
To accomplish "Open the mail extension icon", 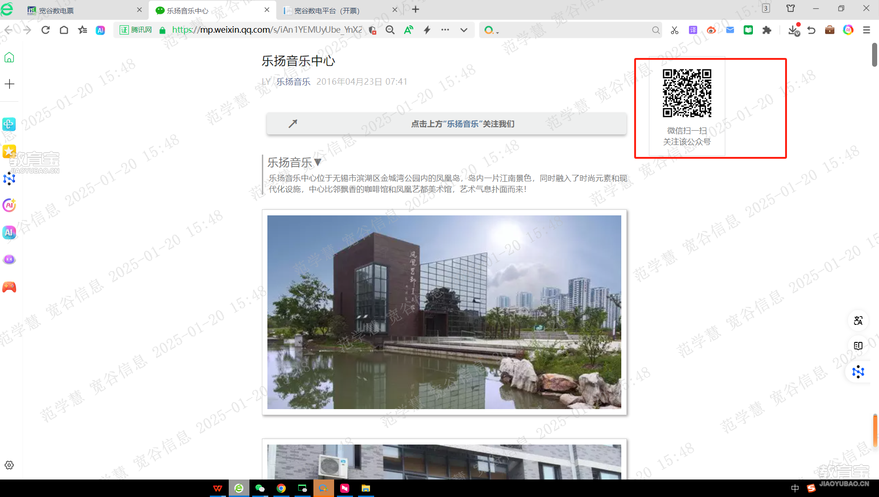I will click(730, 30).
